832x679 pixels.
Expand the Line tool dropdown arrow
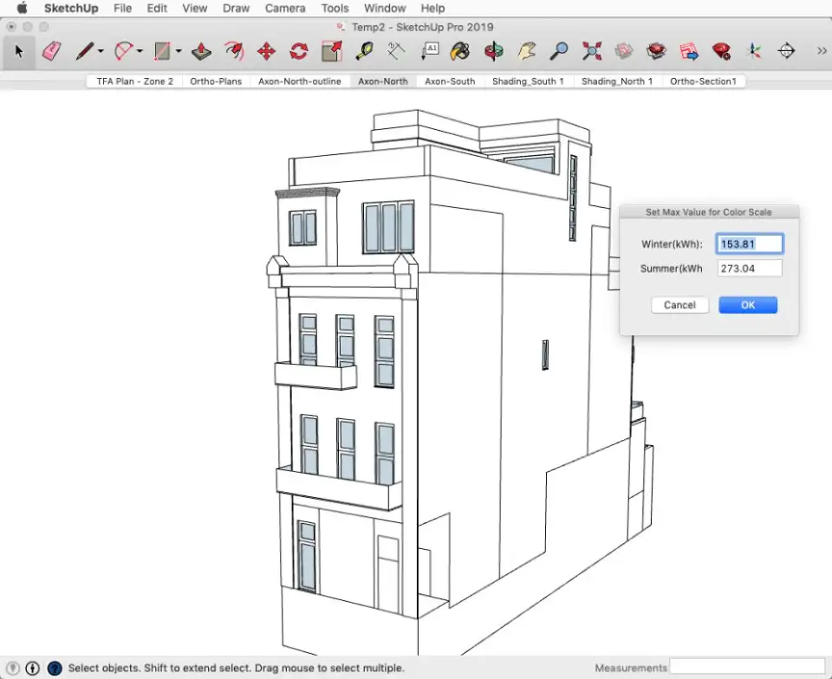pos(101,51)
